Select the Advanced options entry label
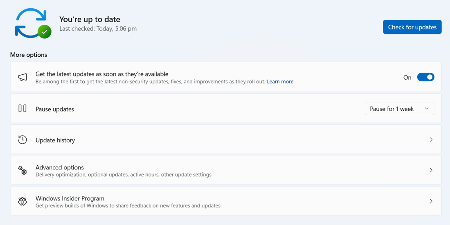The height and width of the screenshot is (225, 450). [x=60, y=167]
